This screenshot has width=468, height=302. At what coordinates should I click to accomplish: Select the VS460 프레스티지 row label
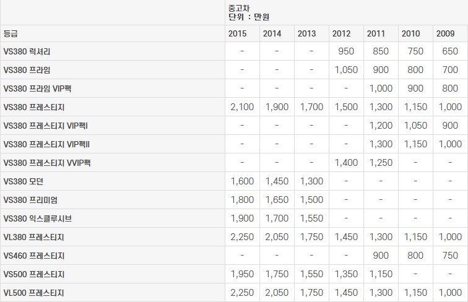[34, 256]
